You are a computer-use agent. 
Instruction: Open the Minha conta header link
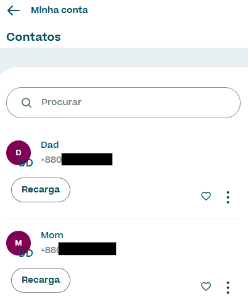pyautogui.click(x=59, y=10)
